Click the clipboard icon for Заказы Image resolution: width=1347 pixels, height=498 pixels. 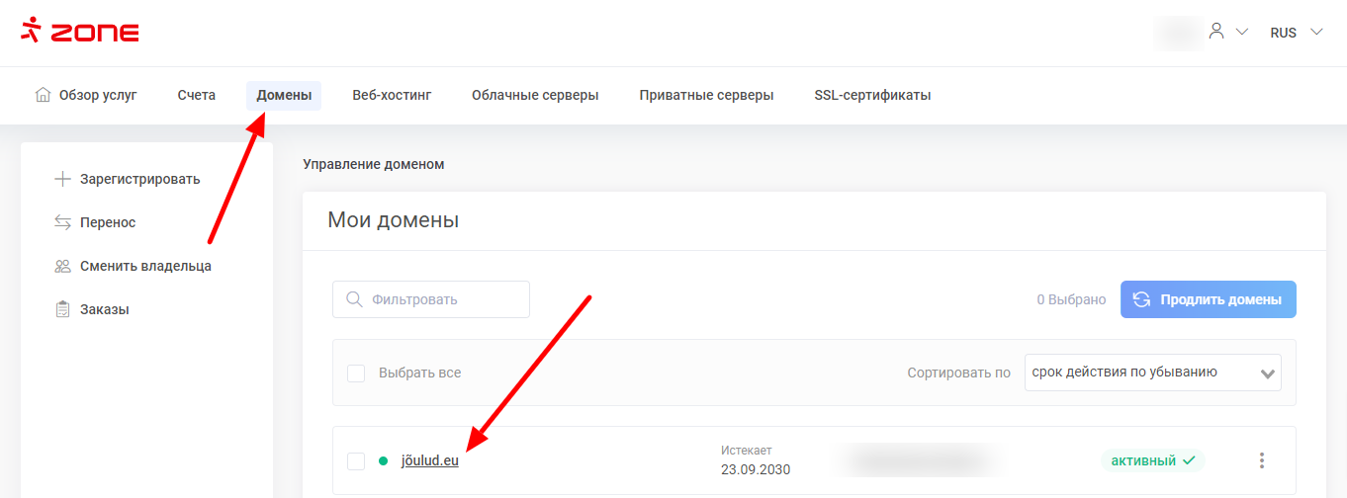pos(62,309)
